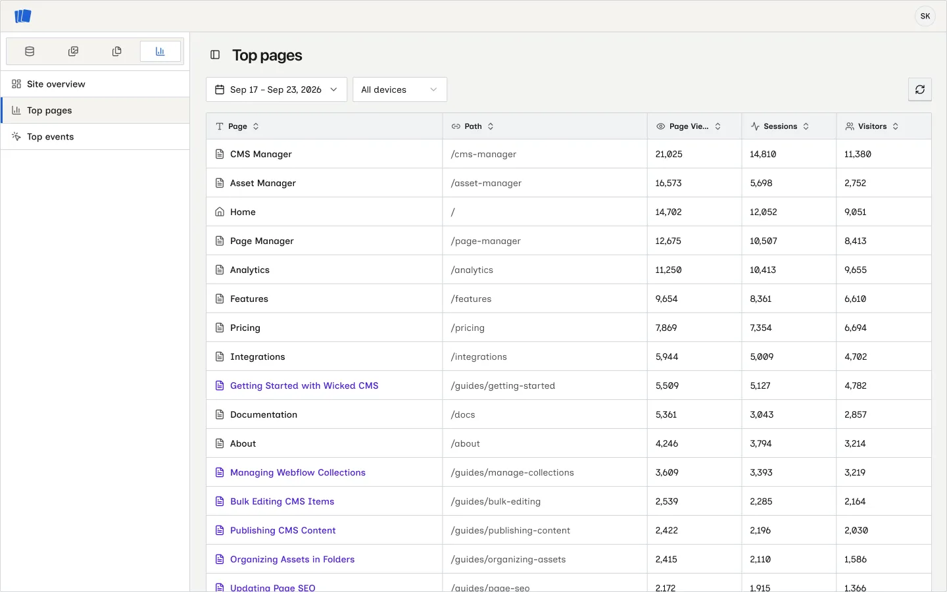Image resolution: width=947 pixels, height=592 pixels.
Task: Click the link icon in Path header
Action: 456,126
